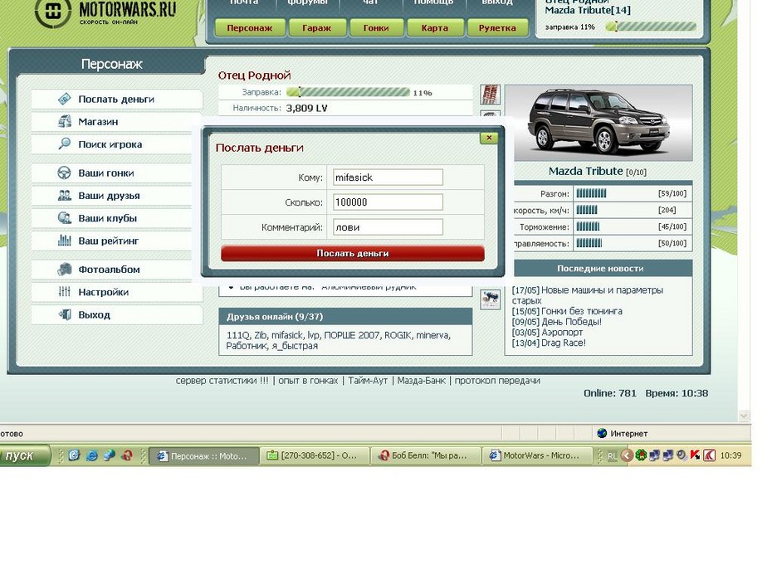Click the Сколько amount field
The height and width of the screenshot is (579, 772).
[388, 202]
